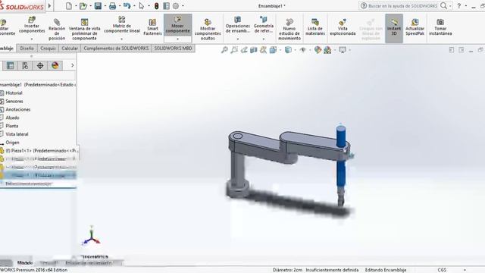Expand dropdown under Mover componente
This screenshot has height=273, width=485.
point(177,39)
